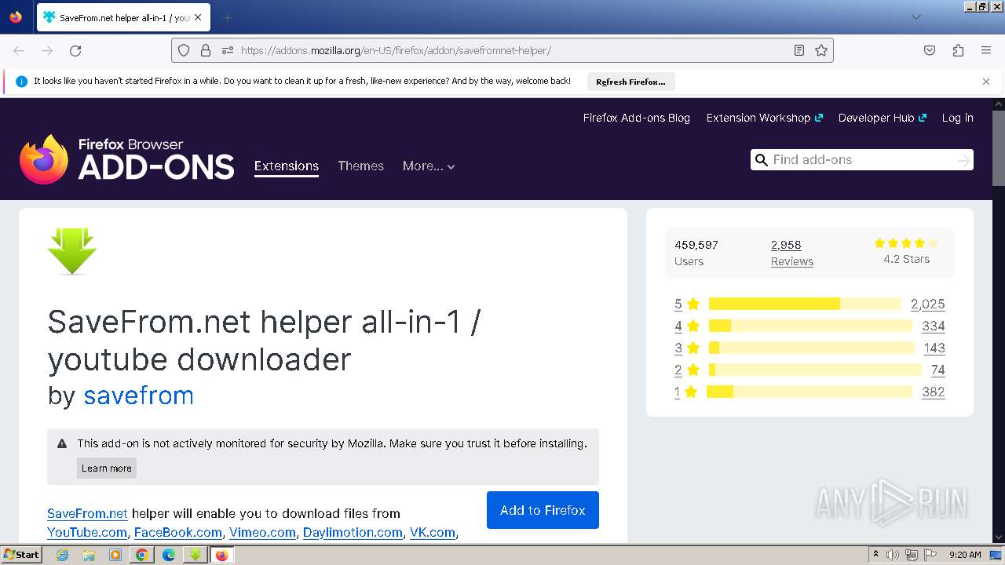Filter reviews by 2 star link
Screen dimensions: 1005x565
coord(678,370)
